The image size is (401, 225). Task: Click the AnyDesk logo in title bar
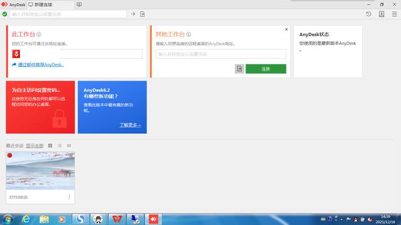(x=4, y=4)
